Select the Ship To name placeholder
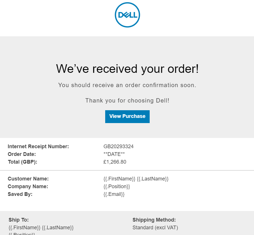The width and height of the screenshot is (254, 235). 41,228
